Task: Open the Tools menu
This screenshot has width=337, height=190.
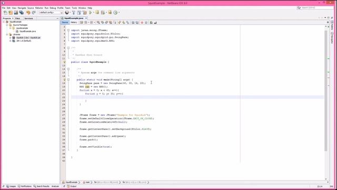Action: click(74, 8)
